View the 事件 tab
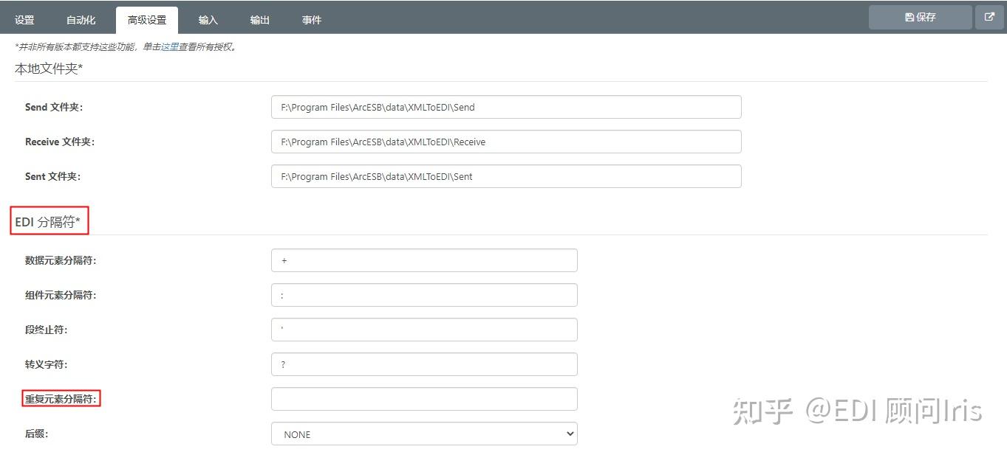The image size is (1007, 452). point(311,20)
